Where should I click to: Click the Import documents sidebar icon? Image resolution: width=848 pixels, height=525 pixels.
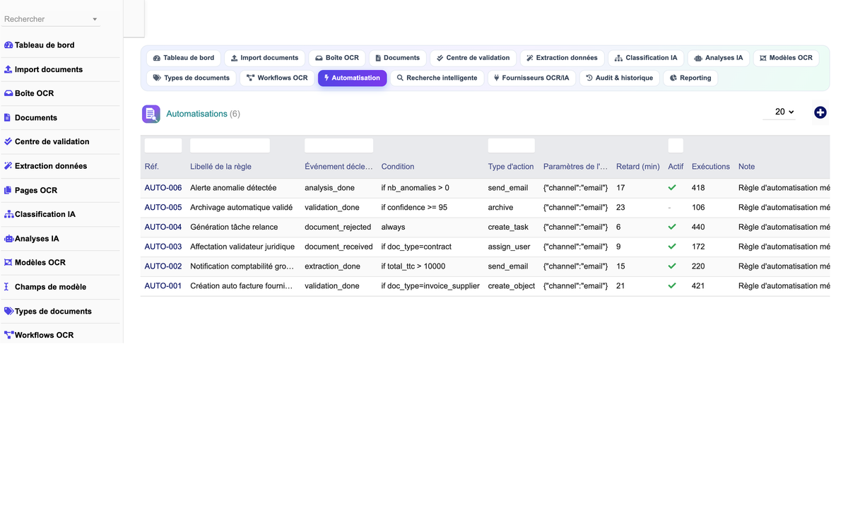pos(8,69)
